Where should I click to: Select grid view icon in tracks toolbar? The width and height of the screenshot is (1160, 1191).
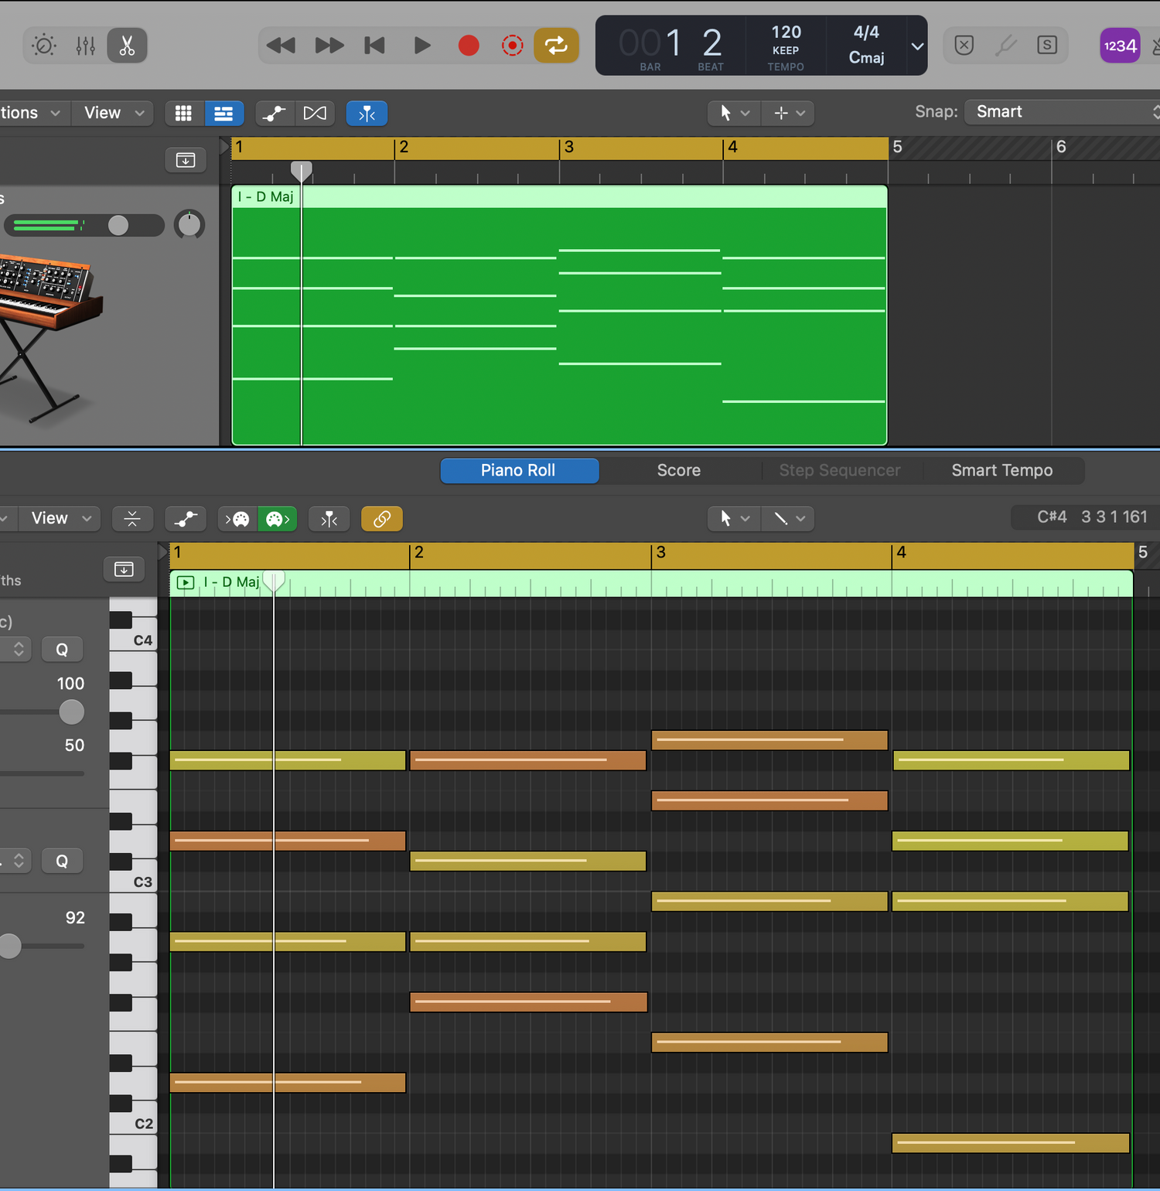tap(183, 114)
